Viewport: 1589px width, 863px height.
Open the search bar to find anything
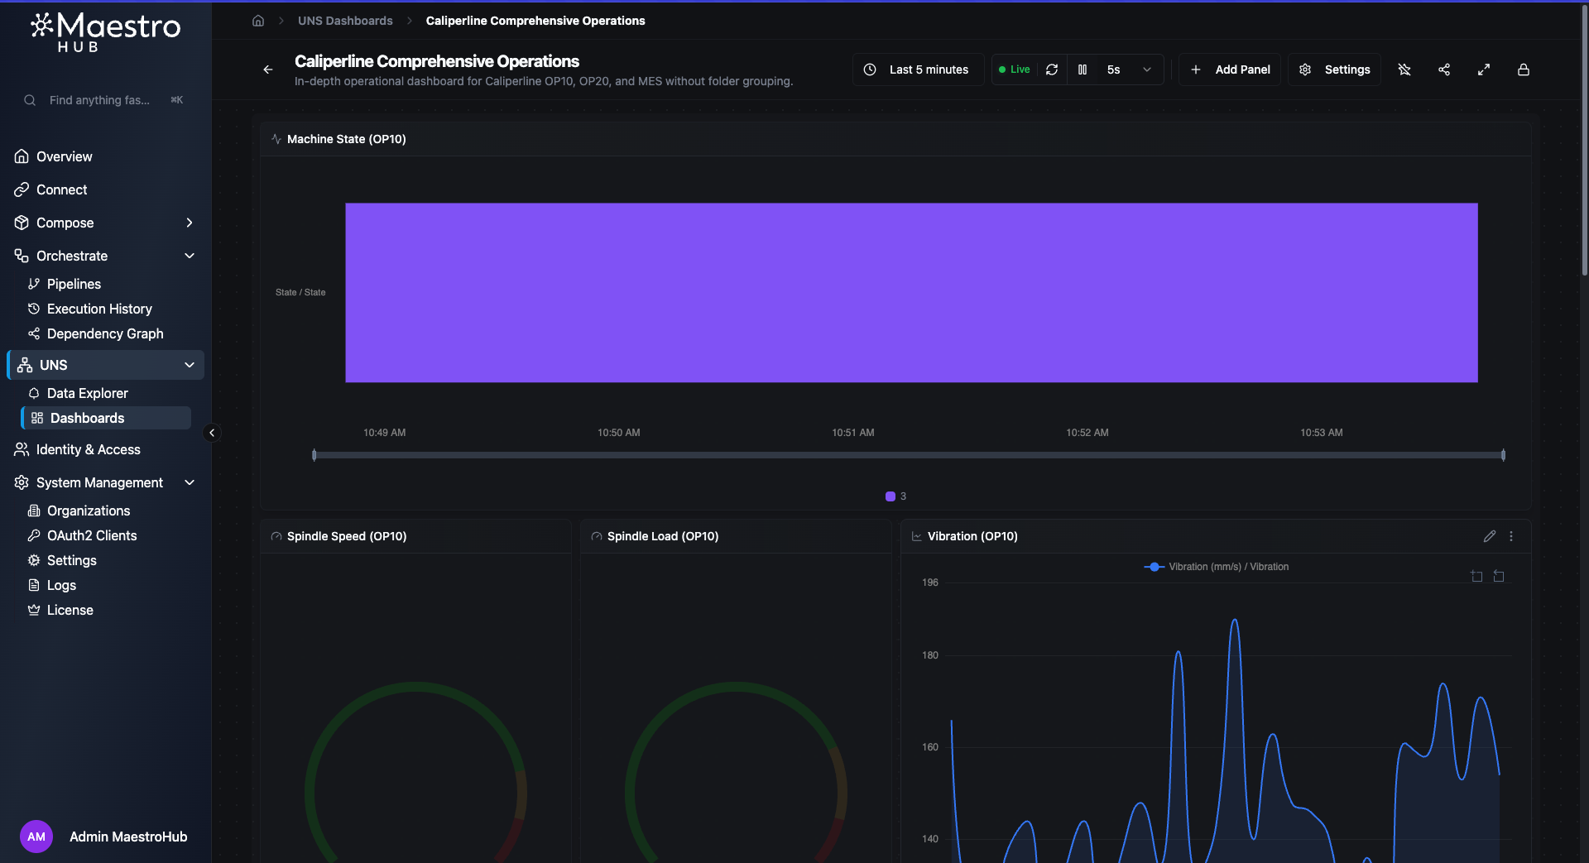(x=99, y=99)
